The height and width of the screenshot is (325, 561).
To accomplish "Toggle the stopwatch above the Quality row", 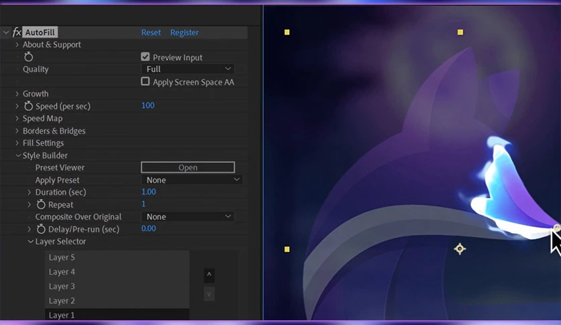I will 28,57.
